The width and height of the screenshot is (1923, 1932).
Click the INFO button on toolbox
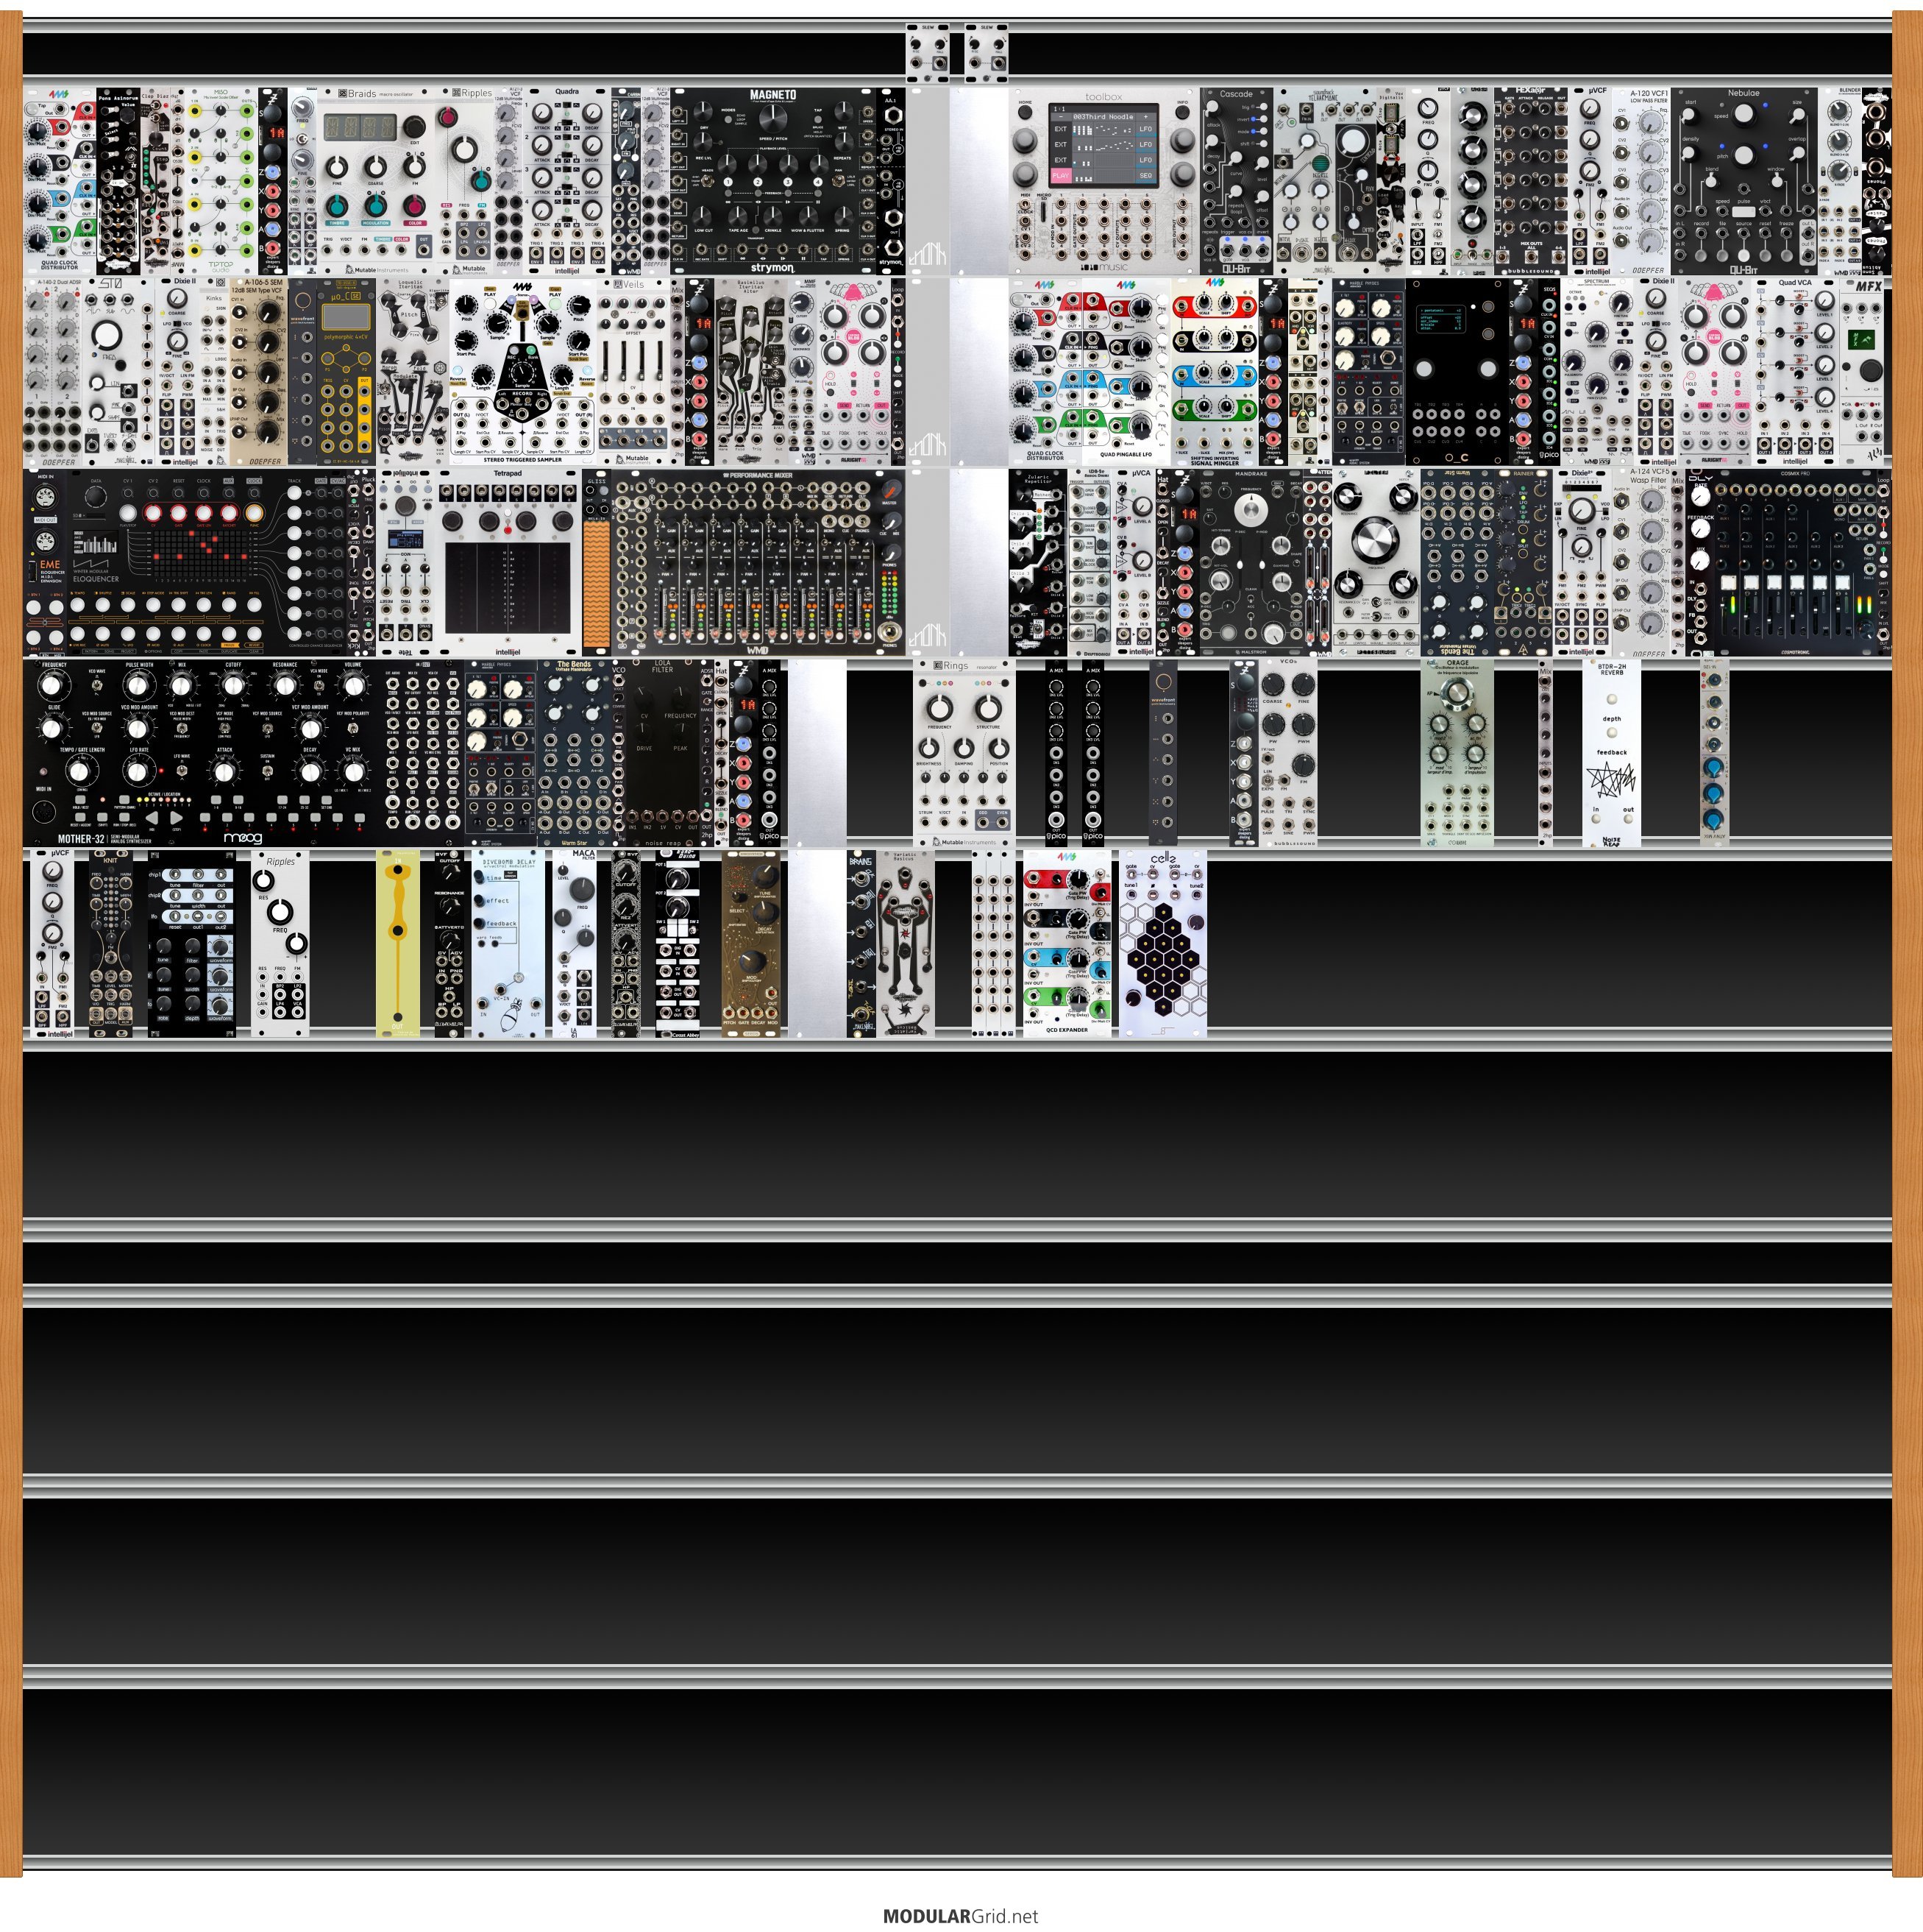1182,113
